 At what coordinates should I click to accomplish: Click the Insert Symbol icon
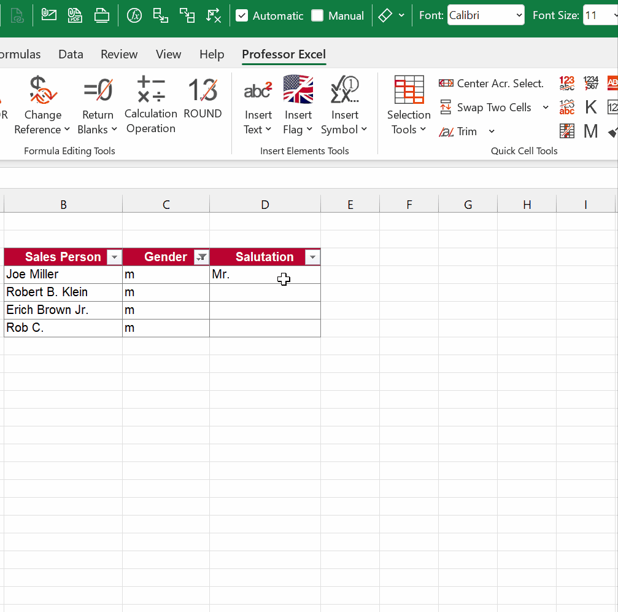344,90
